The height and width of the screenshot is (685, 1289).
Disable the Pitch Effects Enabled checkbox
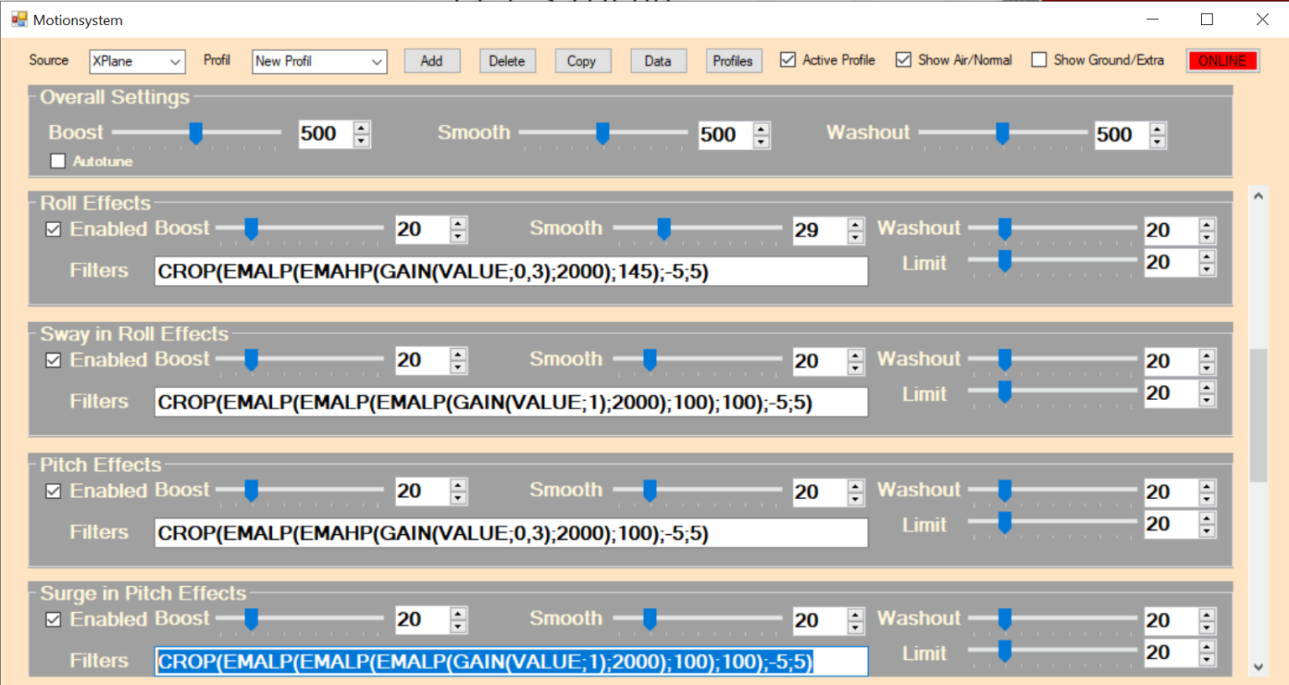53,490
